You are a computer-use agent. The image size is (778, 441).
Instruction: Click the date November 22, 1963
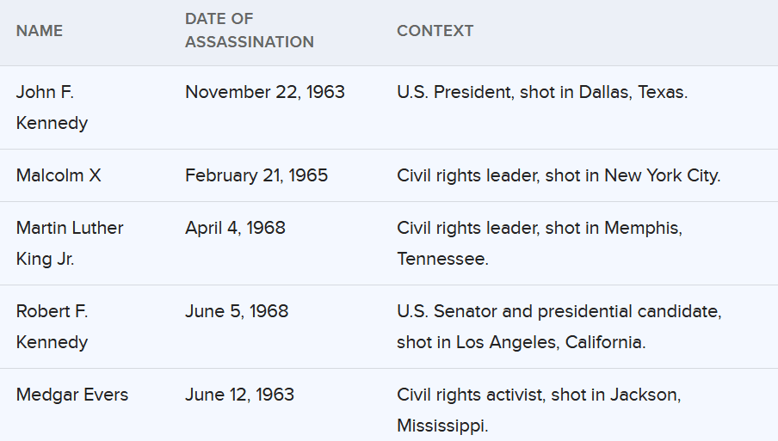click(264, 92)
